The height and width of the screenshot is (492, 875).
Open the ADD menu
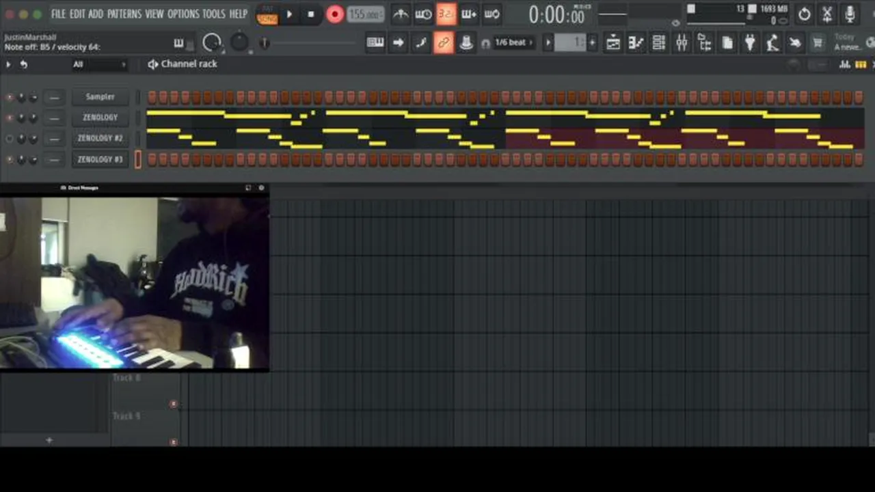[x=96, y=14]
